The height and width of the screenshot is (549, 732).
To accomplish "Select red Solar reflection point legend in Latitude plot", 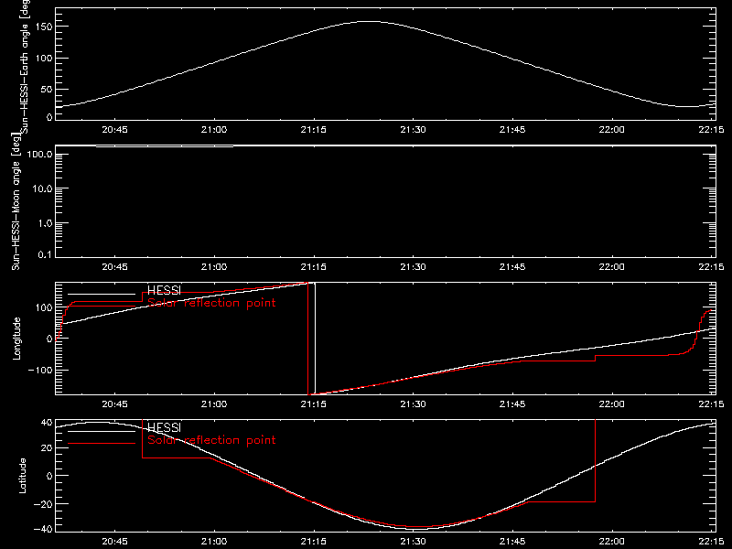I will tap(211, 440).
